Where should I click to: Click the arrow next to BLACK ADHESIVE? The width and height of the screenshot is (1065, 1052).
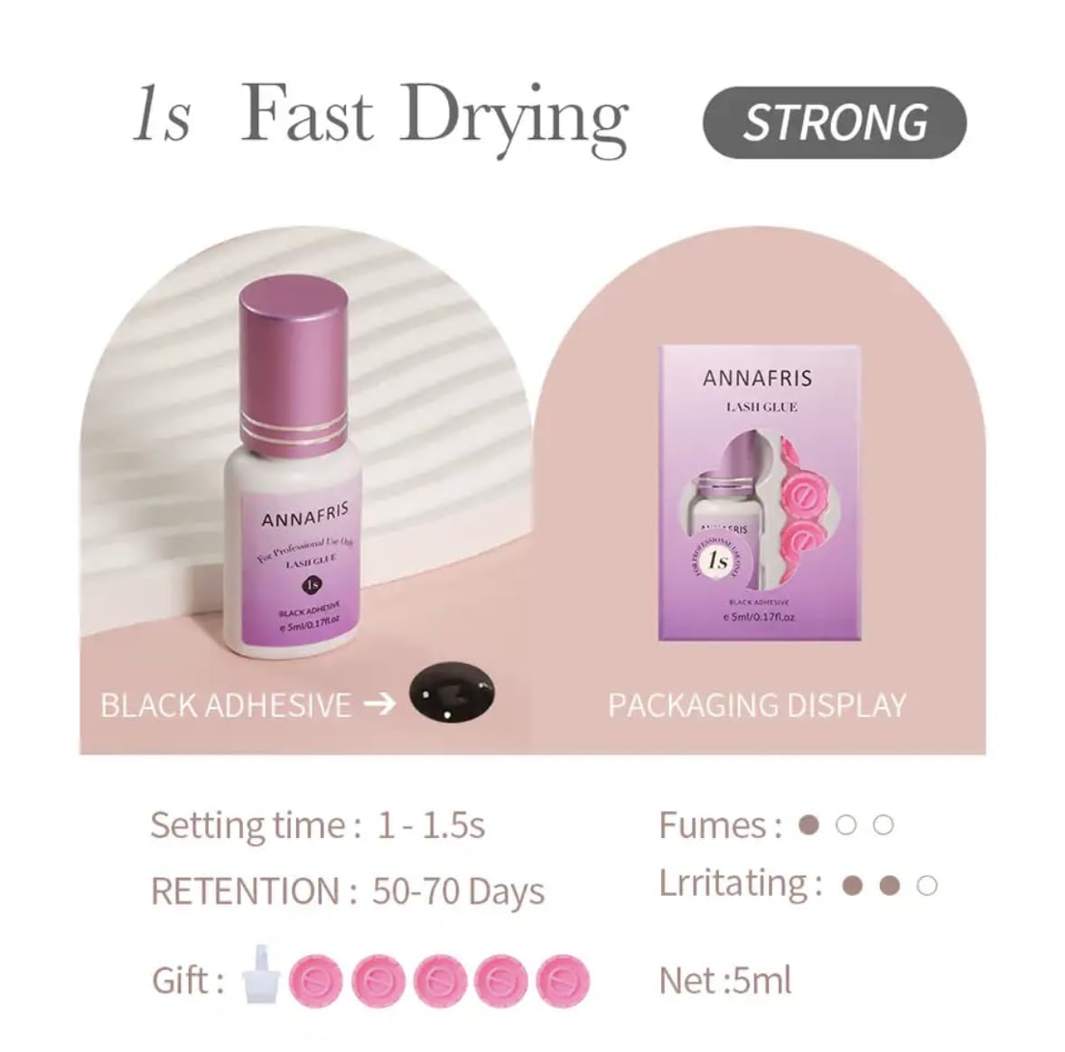[379, 703]
